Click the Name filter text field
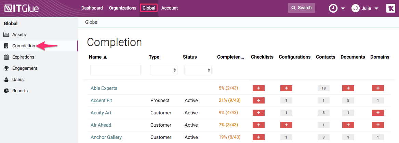 115,70
